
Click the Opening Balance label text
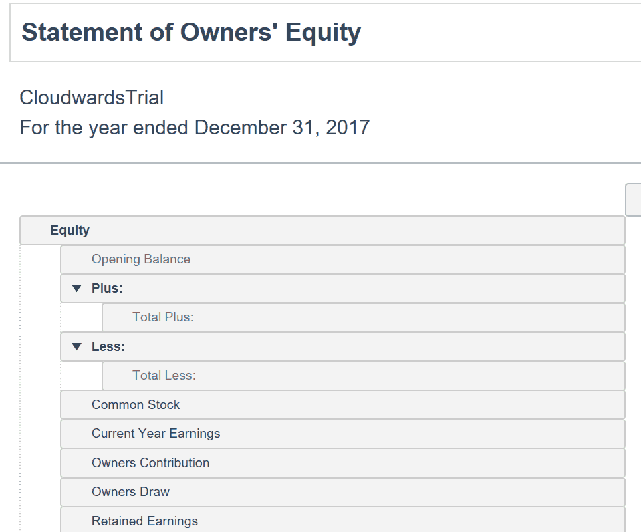coord(141,259)
